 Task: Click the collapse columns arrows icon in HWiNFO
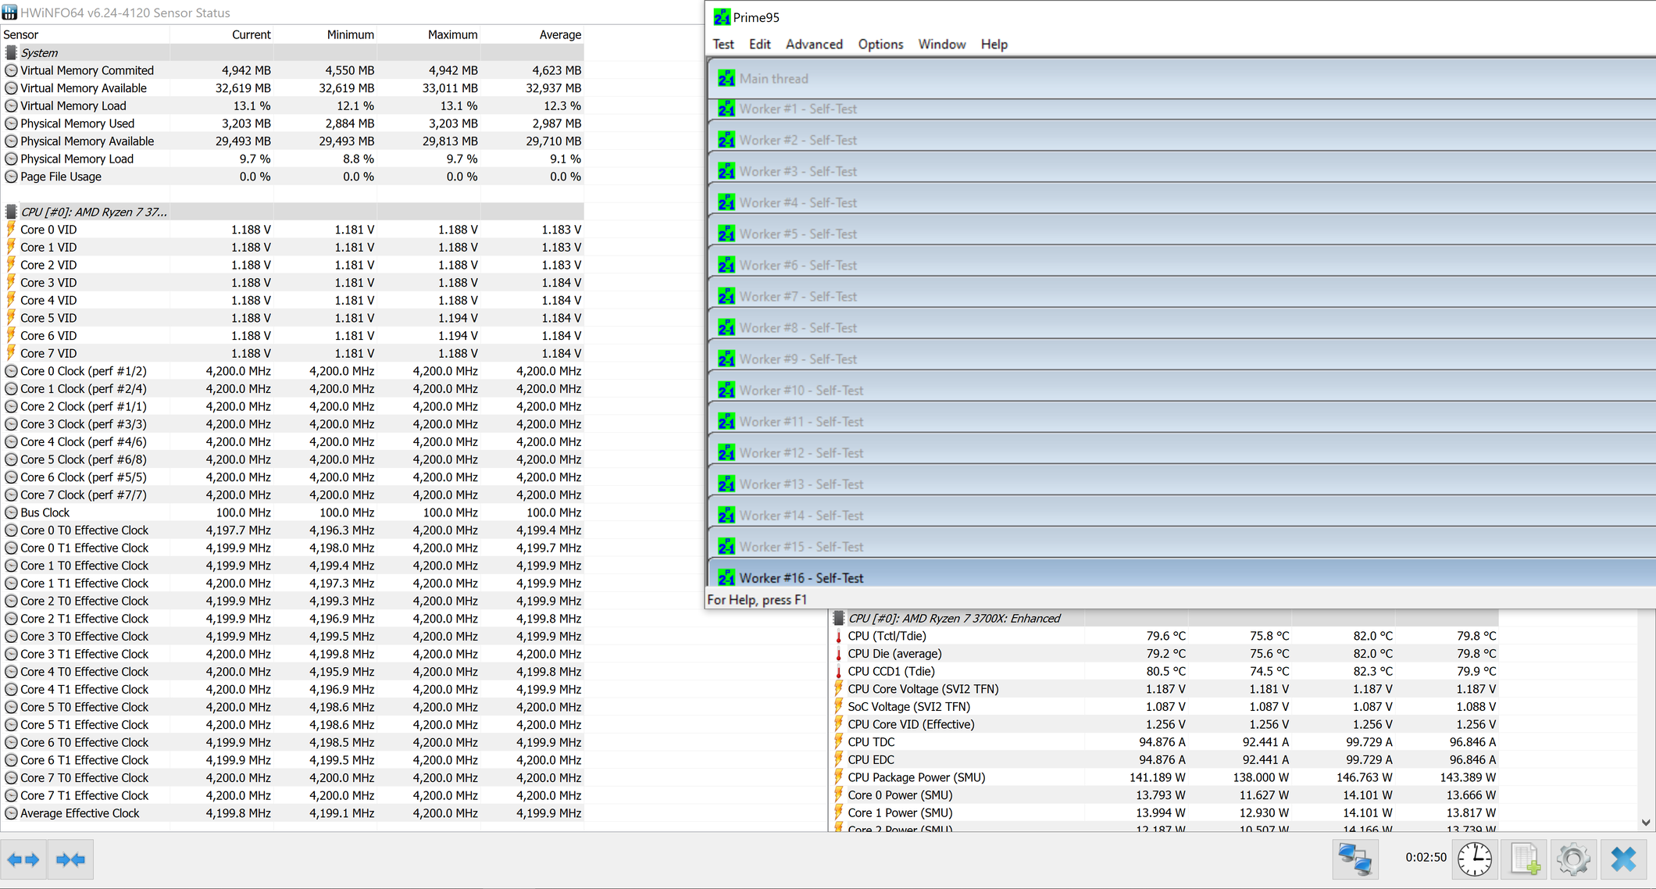(70, 859)
